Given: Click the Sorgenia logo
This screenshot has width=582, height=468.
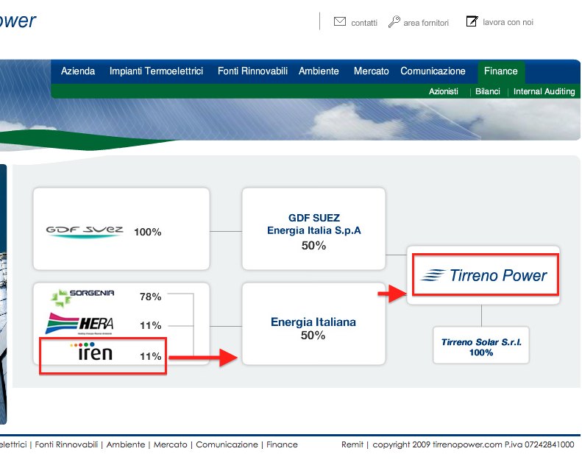Looking at the screenshot, I should click(82, 297).
